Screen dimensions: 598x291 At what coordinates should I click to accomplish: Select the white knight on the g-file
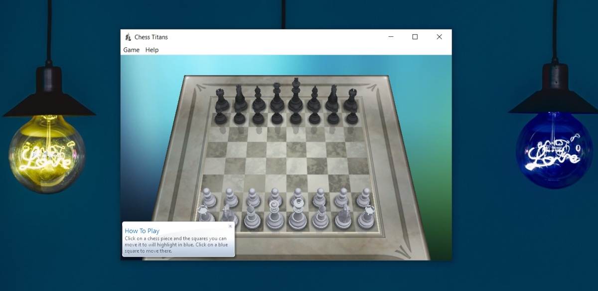click(344, 217)
